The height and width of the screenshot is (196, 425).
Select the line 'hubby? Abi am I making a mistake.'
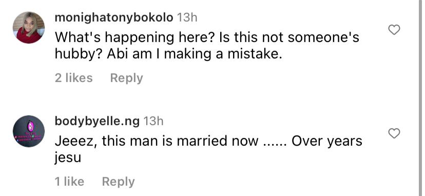[168, 54]
